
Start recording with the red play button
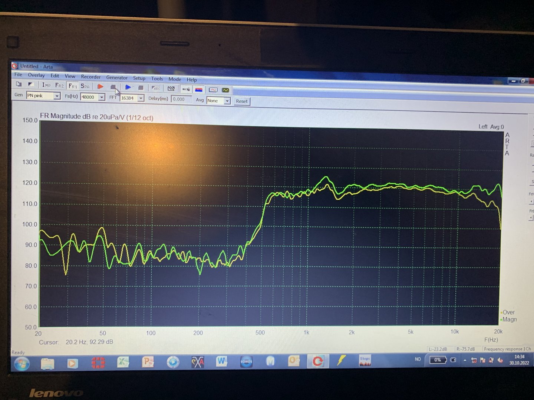[100, 86]
